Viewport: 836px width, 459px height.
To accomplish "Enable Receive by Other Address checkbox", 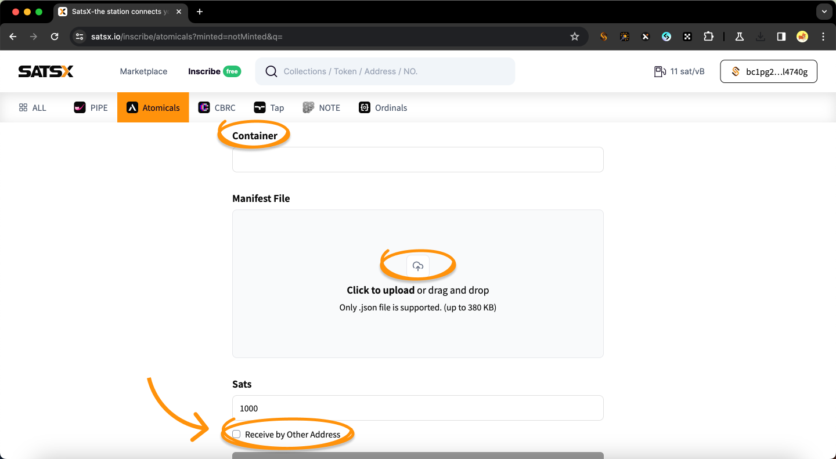I will (x=236, y=434).
